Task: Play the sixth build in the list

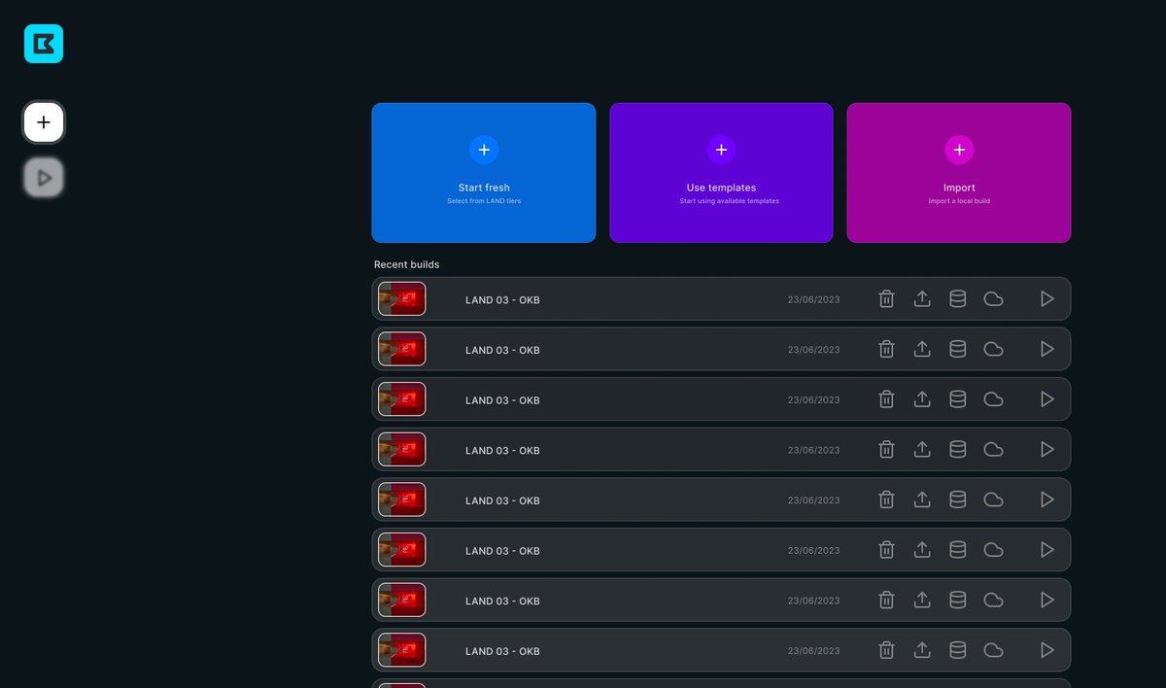Action: click(1046, 550)
